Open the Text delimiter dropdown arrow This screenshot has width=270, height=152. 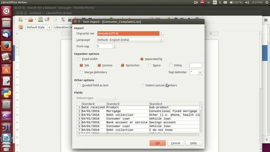tap(200, 72)
